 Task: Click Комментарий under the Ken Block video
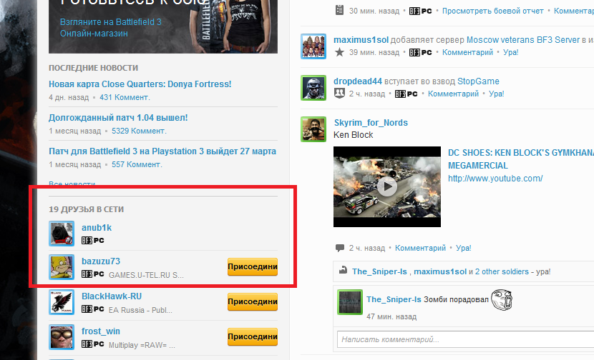421,248
